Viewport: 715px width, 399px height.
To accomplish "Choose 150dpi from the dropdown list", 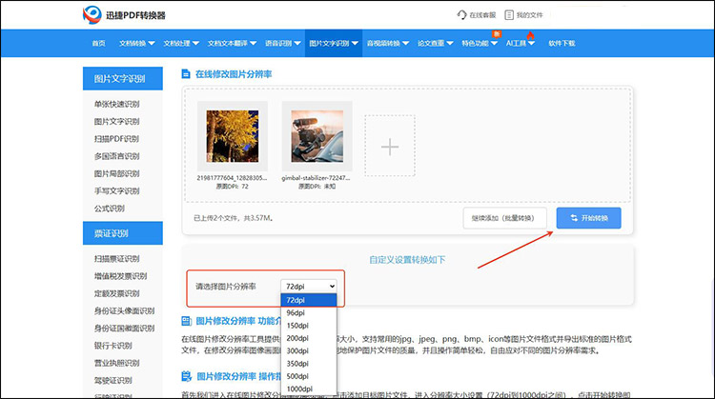I will click(x=309, y=326).
